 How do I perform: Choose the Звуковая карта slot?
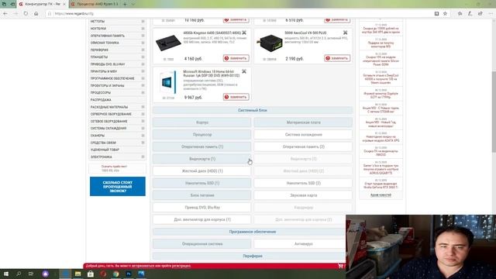coord(303,195)
